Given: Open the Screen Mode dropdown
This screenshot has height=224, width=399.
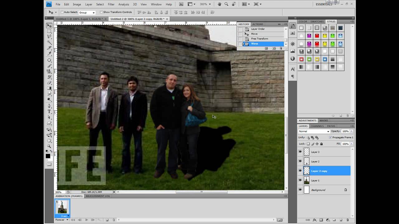Looking at the screenshot, I should click(257, 4).
